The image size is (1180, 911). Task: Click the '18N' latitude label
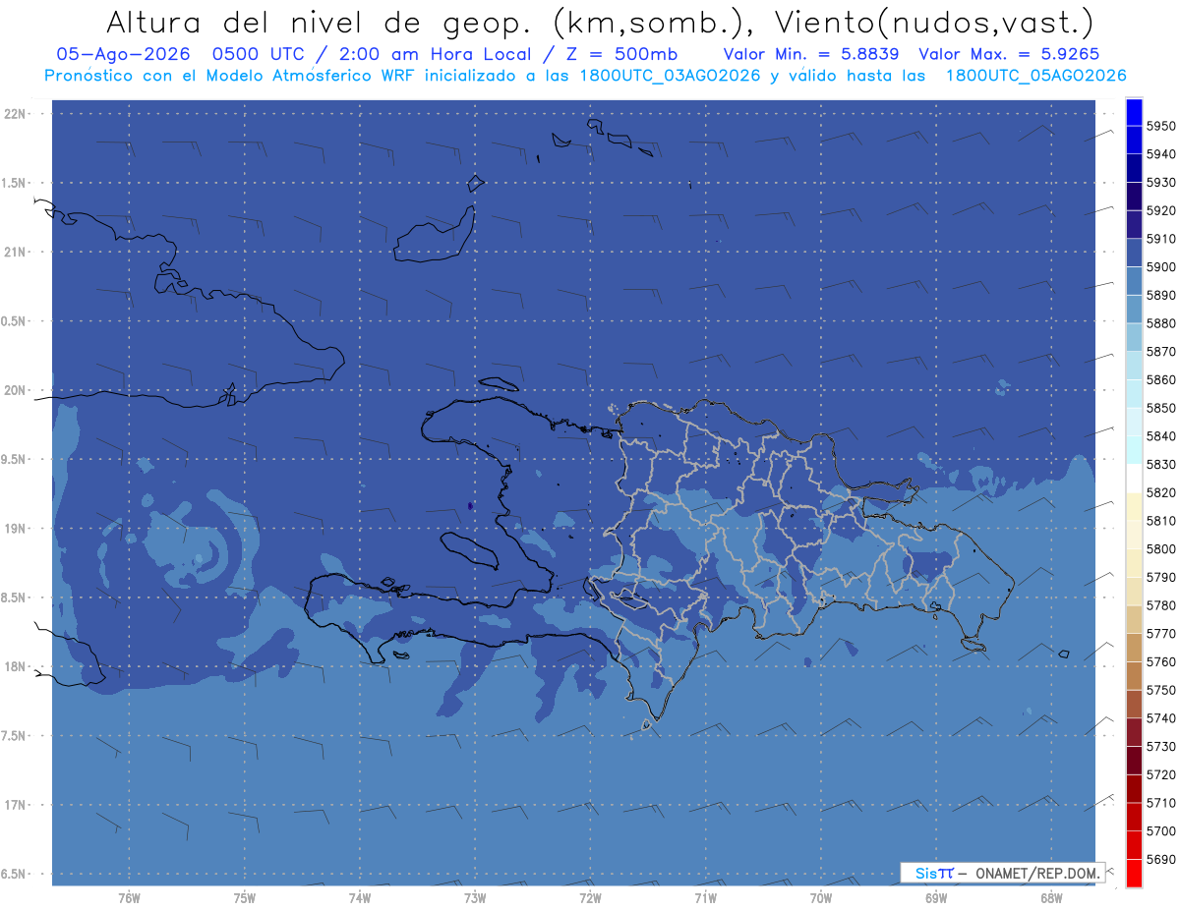tap(18, 666)
